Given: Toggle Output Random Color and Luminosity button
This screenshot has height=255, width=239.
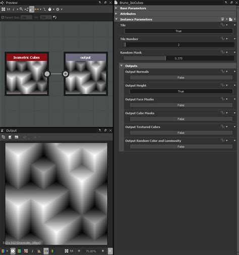Looking at the screenshot, I should click(181, 146).
